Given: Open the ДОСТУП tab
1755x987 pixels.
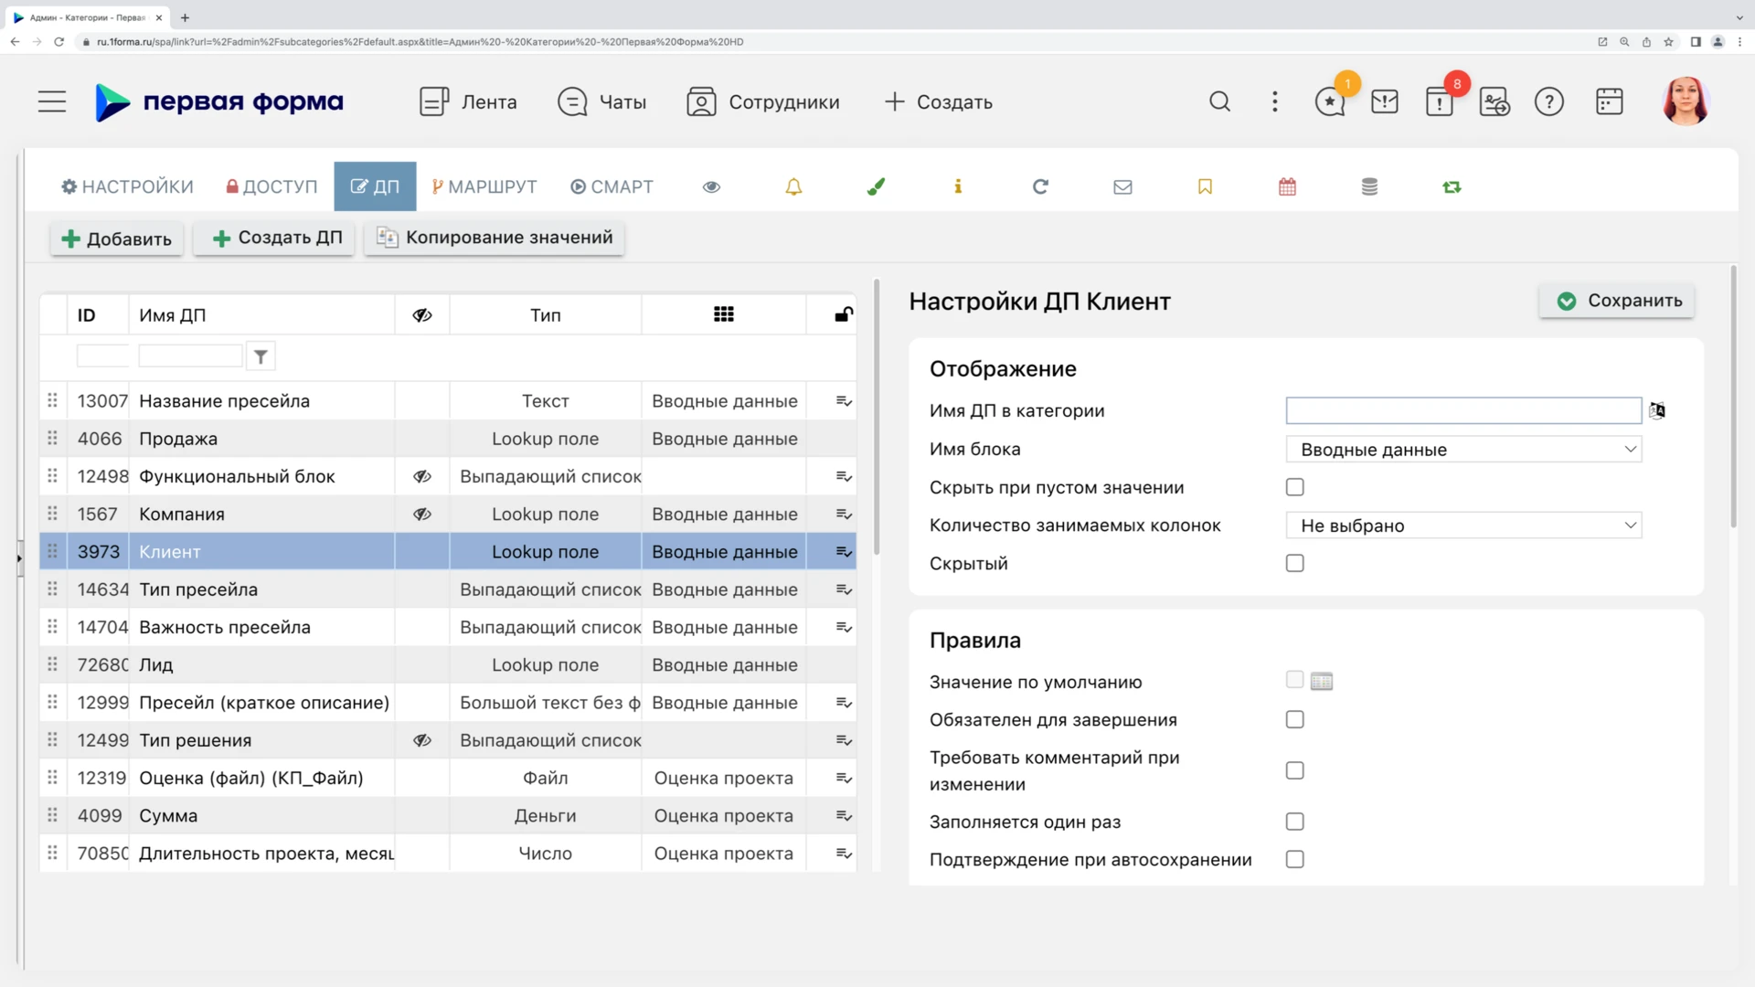Looking at the screenshot, I should 271,186.
